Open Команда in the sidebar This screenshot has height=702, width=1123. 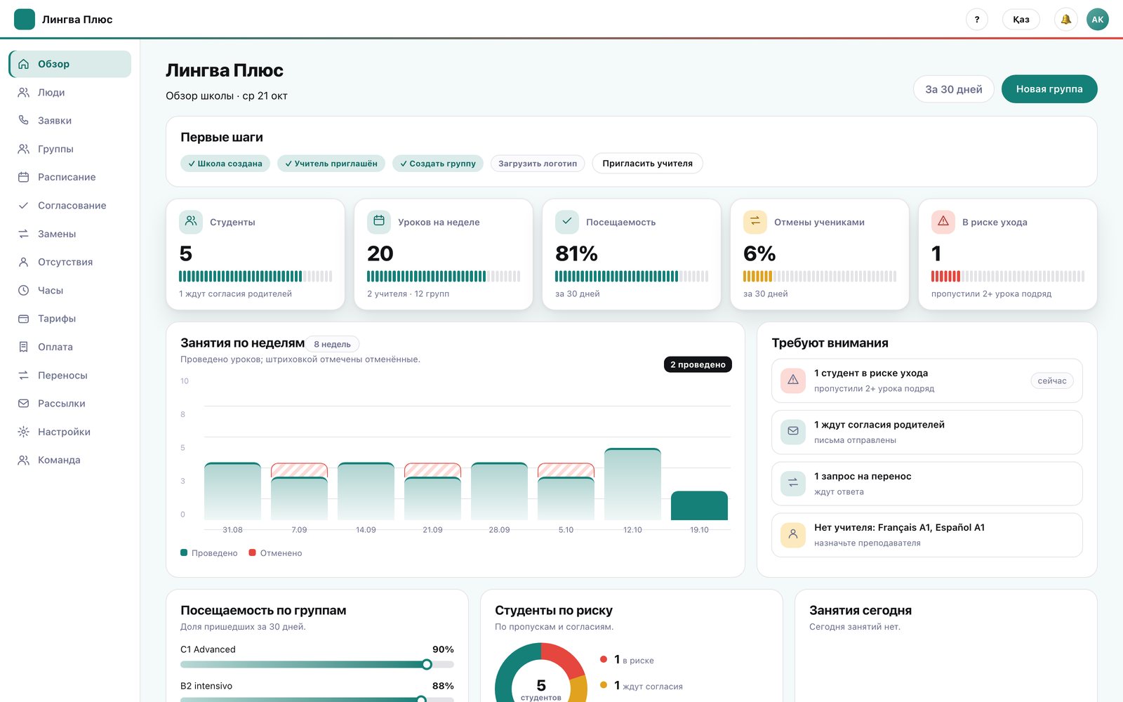coord(70,460)
